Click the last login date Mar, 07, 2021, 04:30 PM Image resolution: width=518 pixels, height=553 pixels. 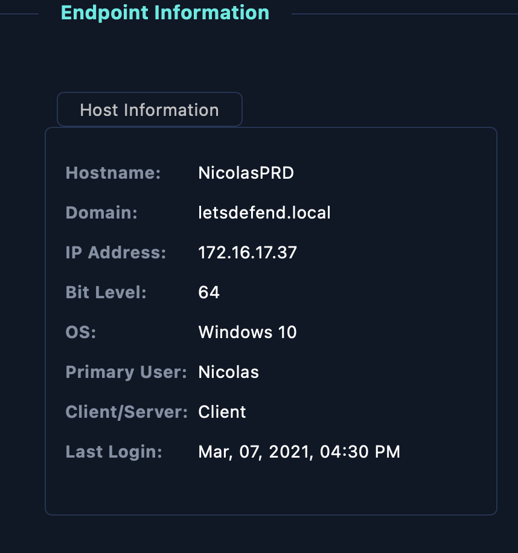coord(299,452)
